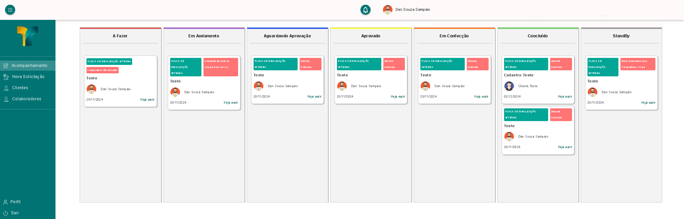Open Veja mais on Cadastro Teste card
684x219 pixels.
point(565,97)
